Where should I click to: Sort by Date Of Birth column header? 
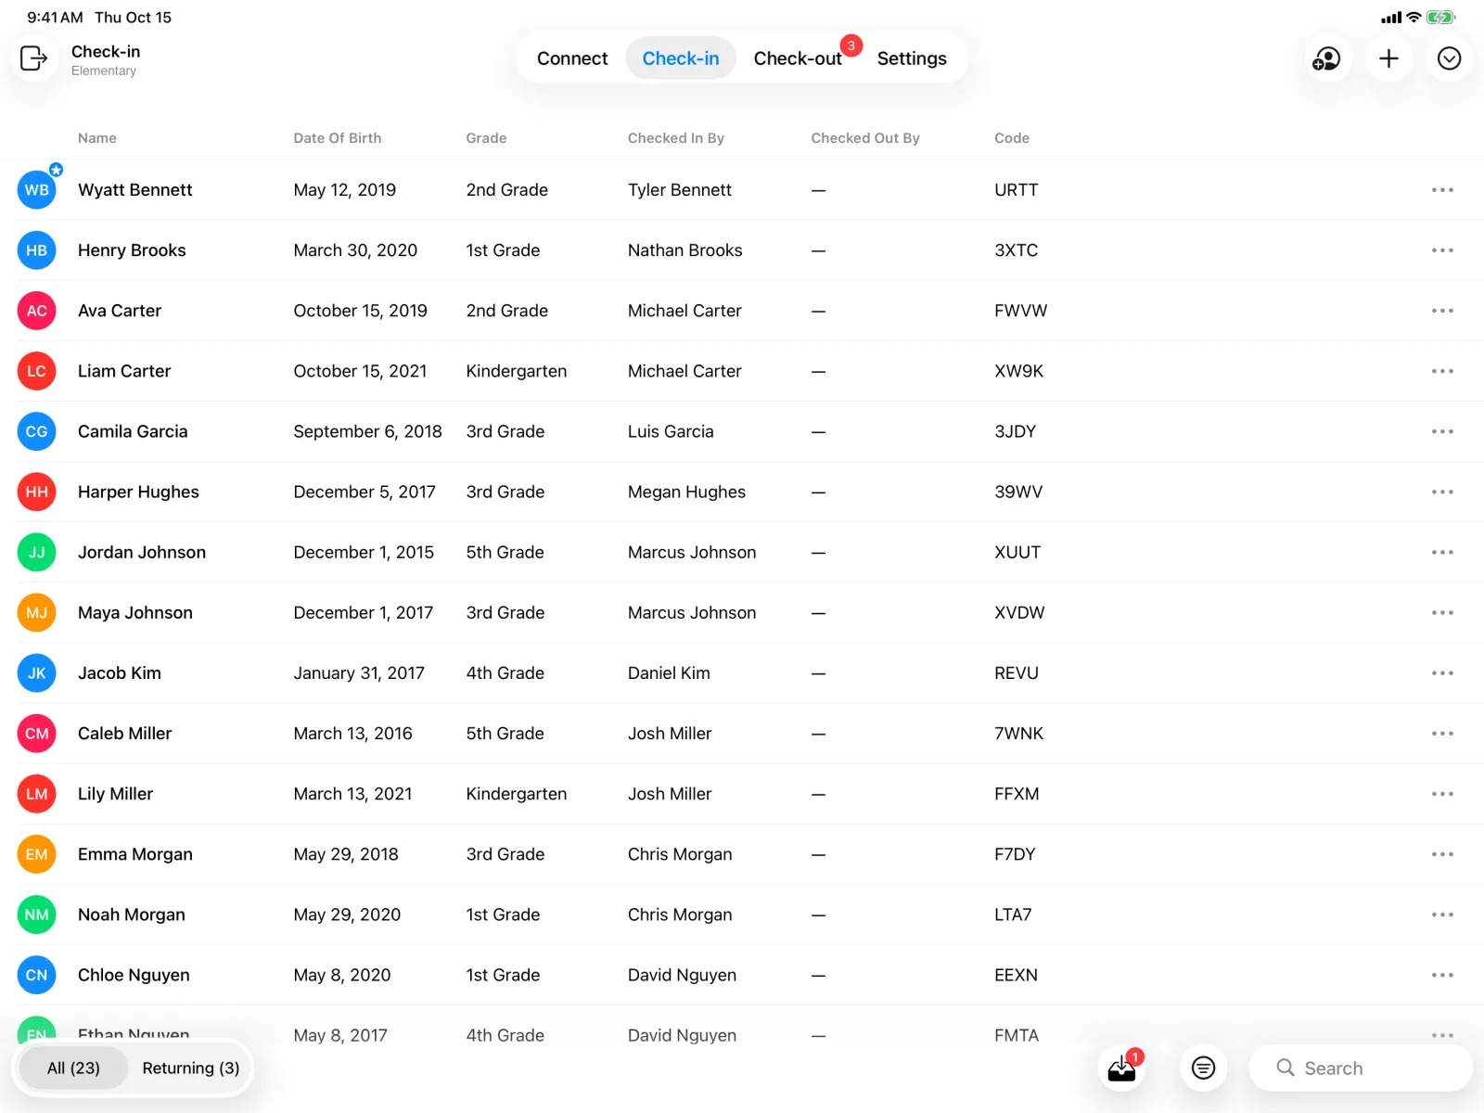(x=338, y=138)
